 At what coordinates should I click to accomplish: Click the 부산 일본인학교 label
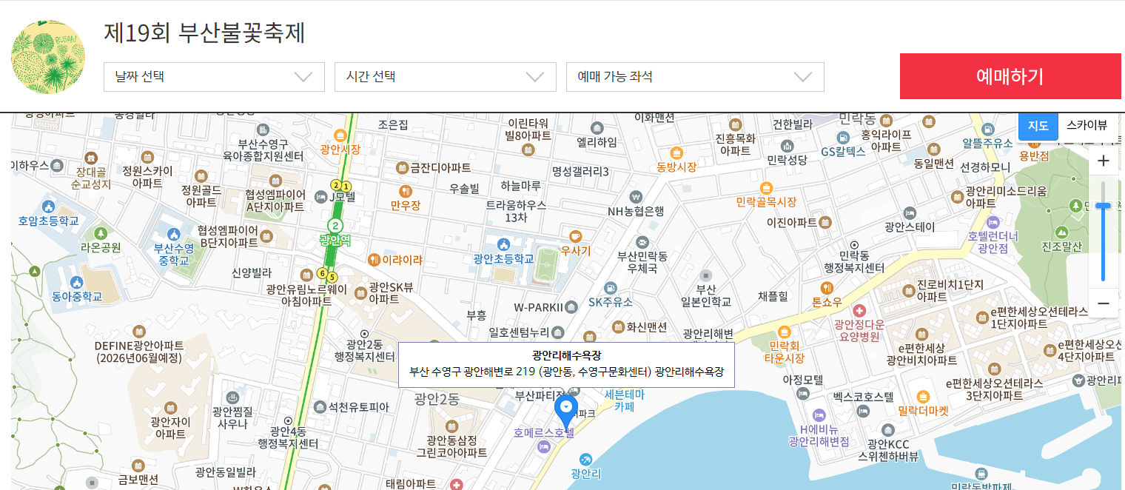point(706,296)
